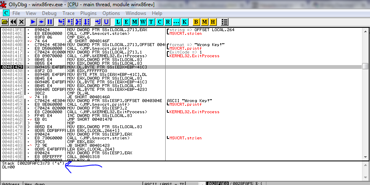The image size is (370, 185).
Task: Open Run trace with the dots icon
Action: [x=176, y=22]
